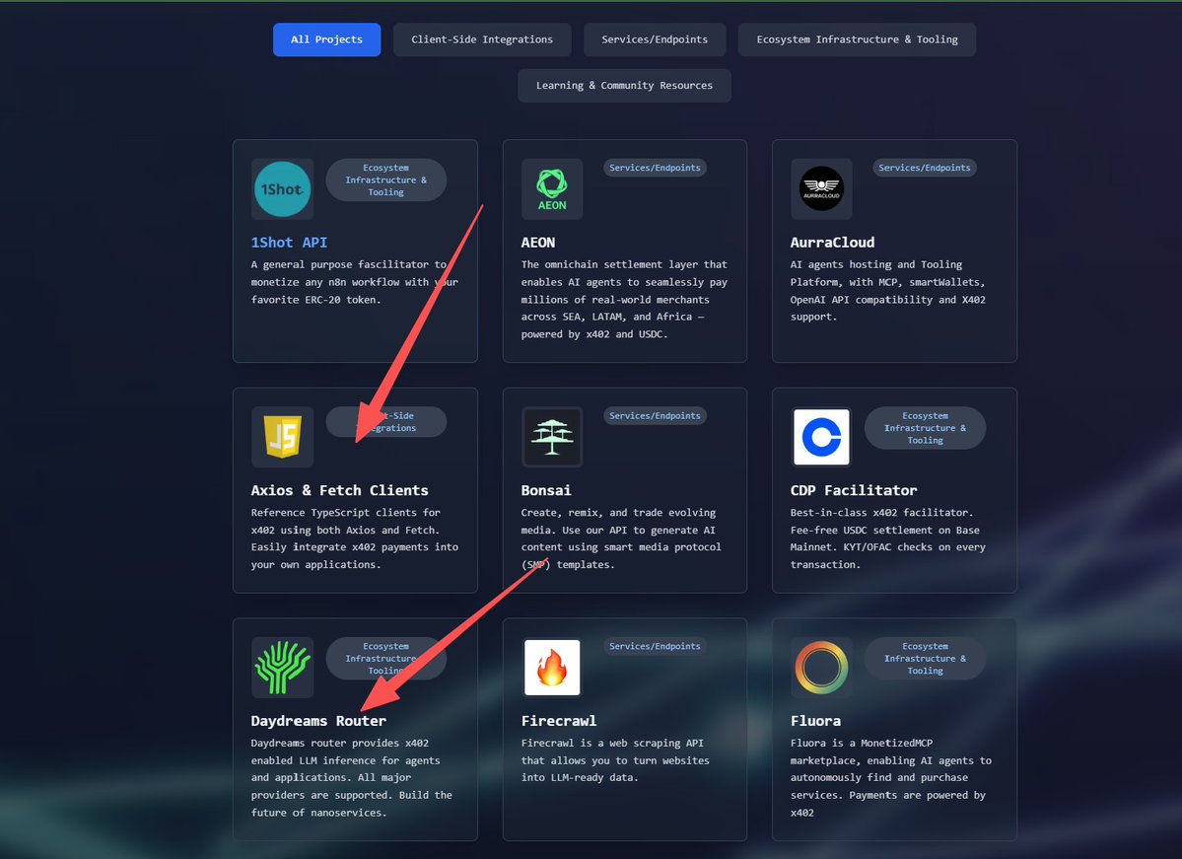Viewport: 1182px width, 859px height.
Task: Open the 1Shot API project link
Action: click(290, 242)
